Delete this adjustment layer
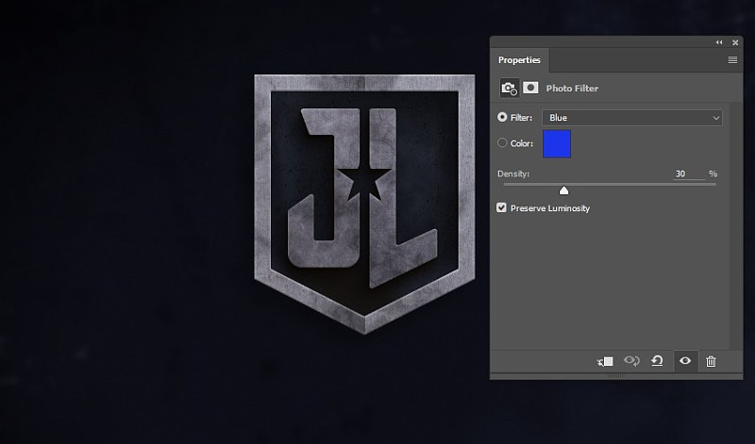The width and height of the screenshot is (755, 444). click(711, 361)
